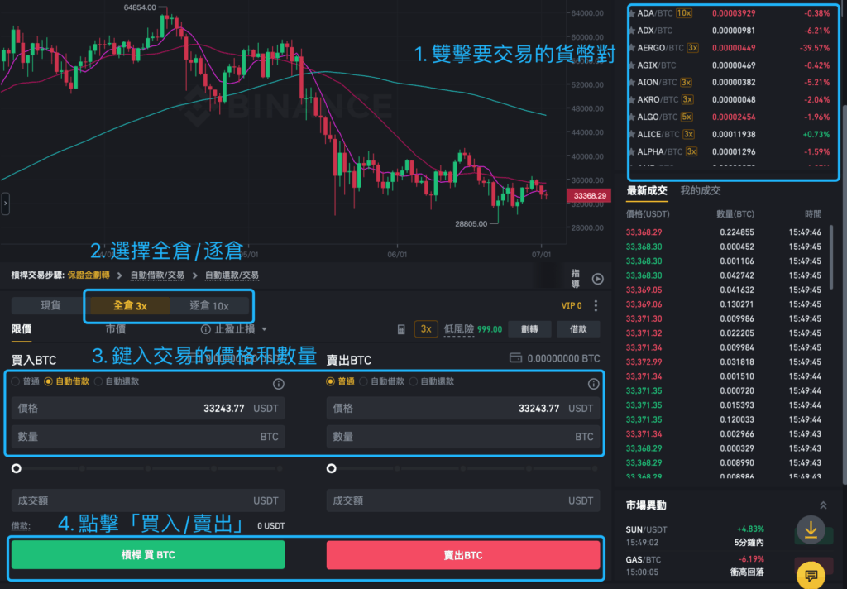
Task: Focus the buy 數量 BTC input field
Action: click(x=148, y=437)
